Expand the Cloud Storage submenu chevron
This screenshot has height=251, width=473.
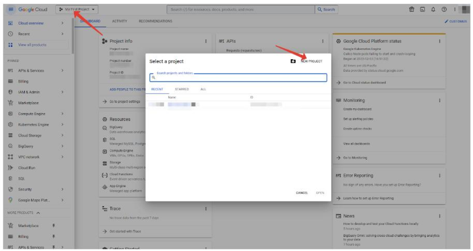[x=63, y=135]
